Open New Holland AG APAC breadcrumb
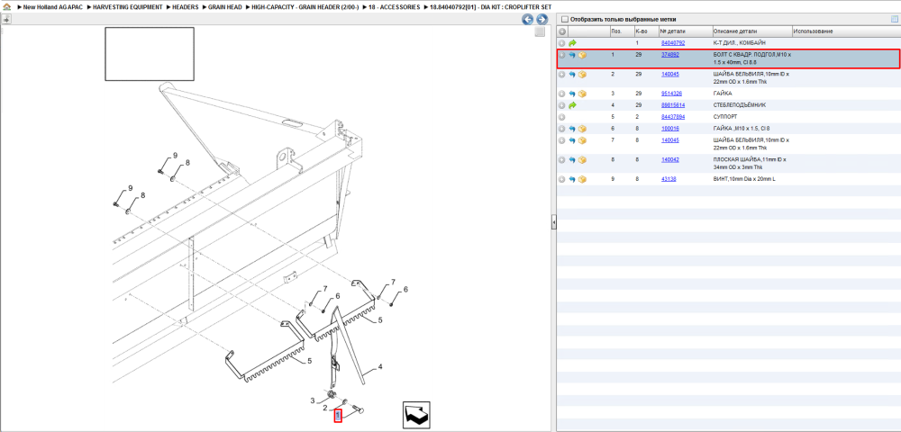 pyautogui.click(x=53, y=7)
